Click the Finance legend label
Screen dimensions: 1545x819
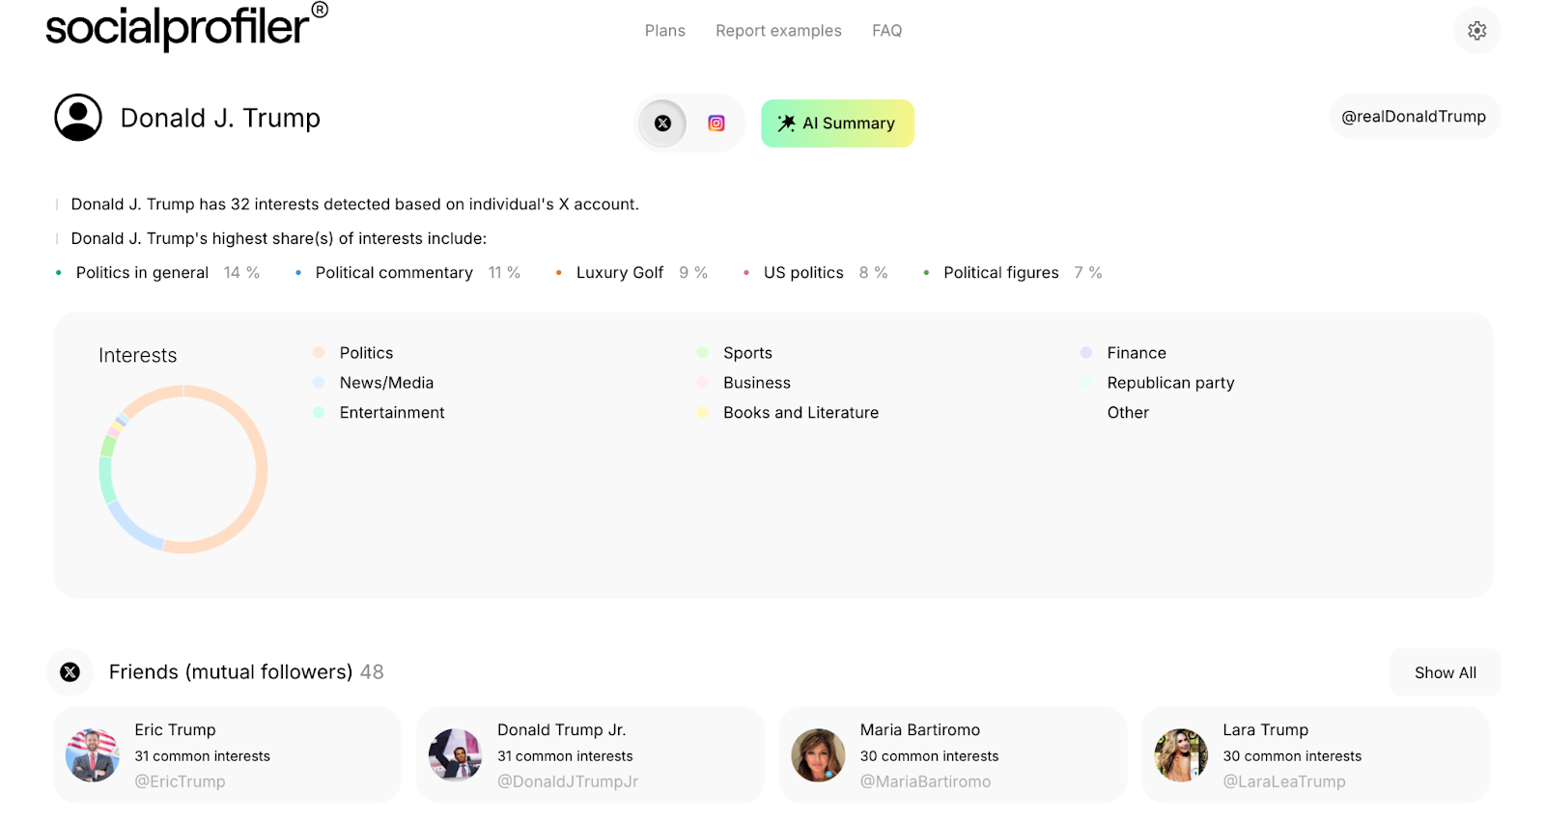tap(1137, 353)
